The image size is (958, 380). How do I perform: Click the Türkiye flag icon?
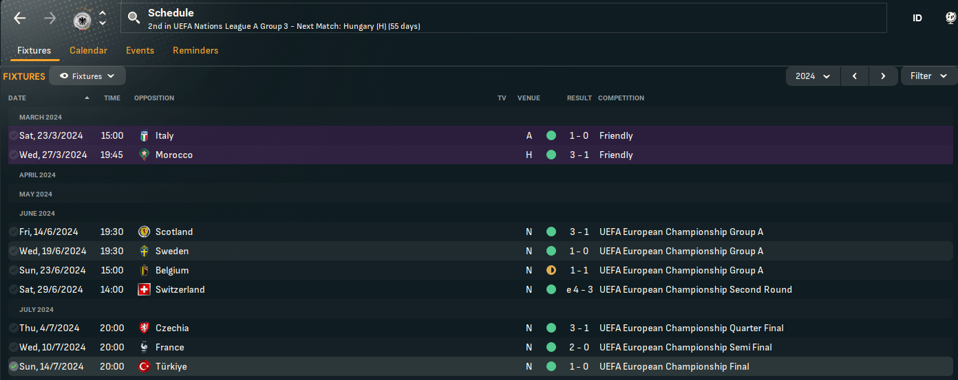coord(144,367)
